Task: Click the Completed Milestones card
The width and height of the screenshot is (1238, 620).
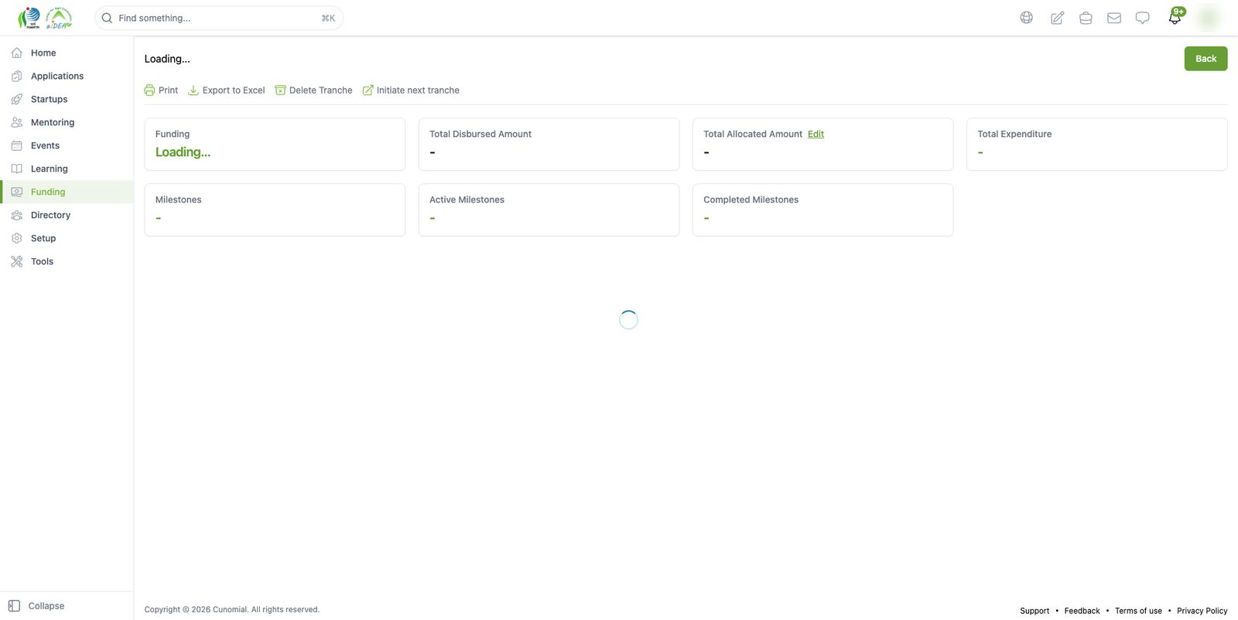Action: click(x=822, y=210)
